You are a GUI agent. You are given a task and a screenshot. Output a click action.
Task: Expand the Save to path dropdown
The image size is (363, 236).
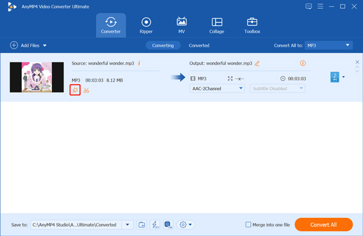click(127, 225)
